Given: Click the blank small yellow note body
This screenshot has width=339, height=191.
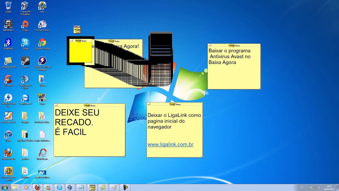Looking at the screenshot, I should tap(81, 52).
